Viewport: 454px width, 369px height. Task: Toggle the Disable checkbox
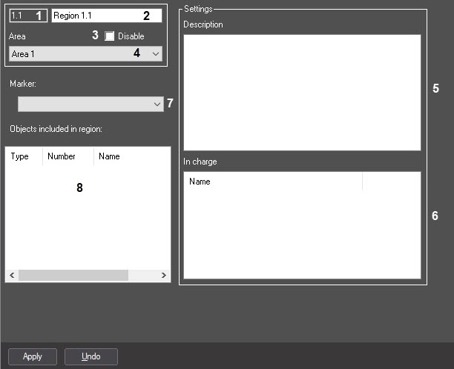[x=110, y=36]
